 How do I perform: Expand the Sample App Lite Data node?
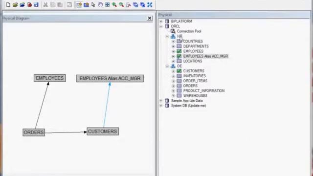point(161,101)
